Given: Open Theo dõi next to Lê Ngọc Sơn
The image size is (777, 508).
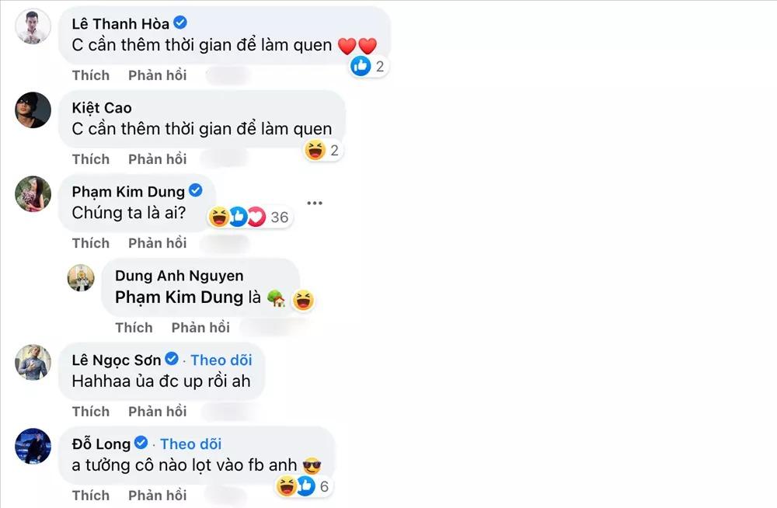Looking at the screenshot, I should tap(221, 360).
